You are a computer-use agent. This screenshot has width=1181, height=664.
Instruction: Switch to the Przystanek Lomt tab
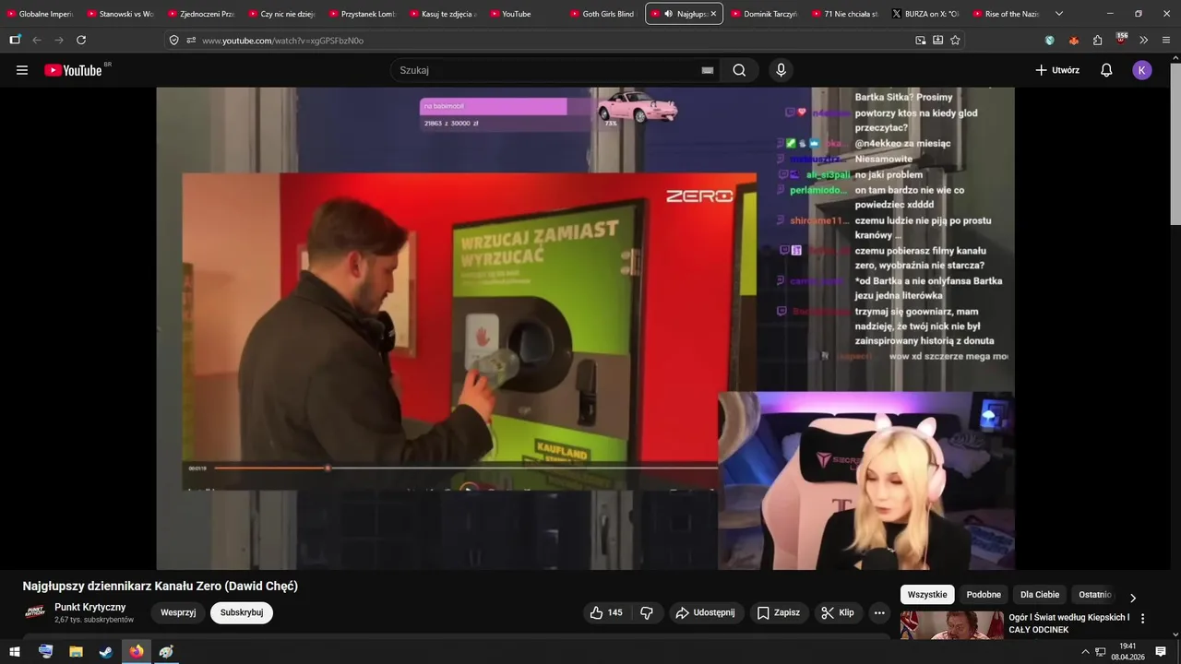coord(363,14)
